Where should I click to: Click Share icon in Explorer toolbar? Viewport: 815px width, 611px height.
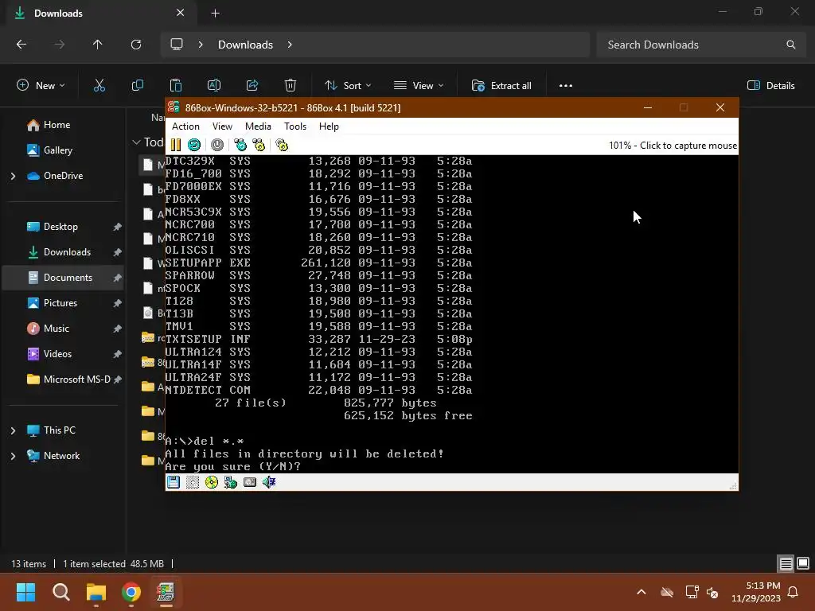(x=252, y=86)
